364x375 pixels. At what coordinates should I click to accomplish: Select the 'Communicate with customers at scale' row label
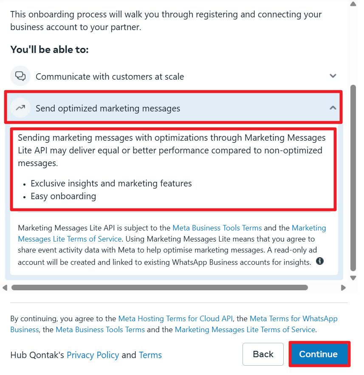coord(110,77)
